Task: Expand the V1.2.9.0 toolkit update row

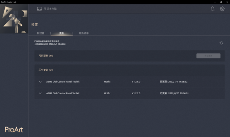Action: (40, 82)
